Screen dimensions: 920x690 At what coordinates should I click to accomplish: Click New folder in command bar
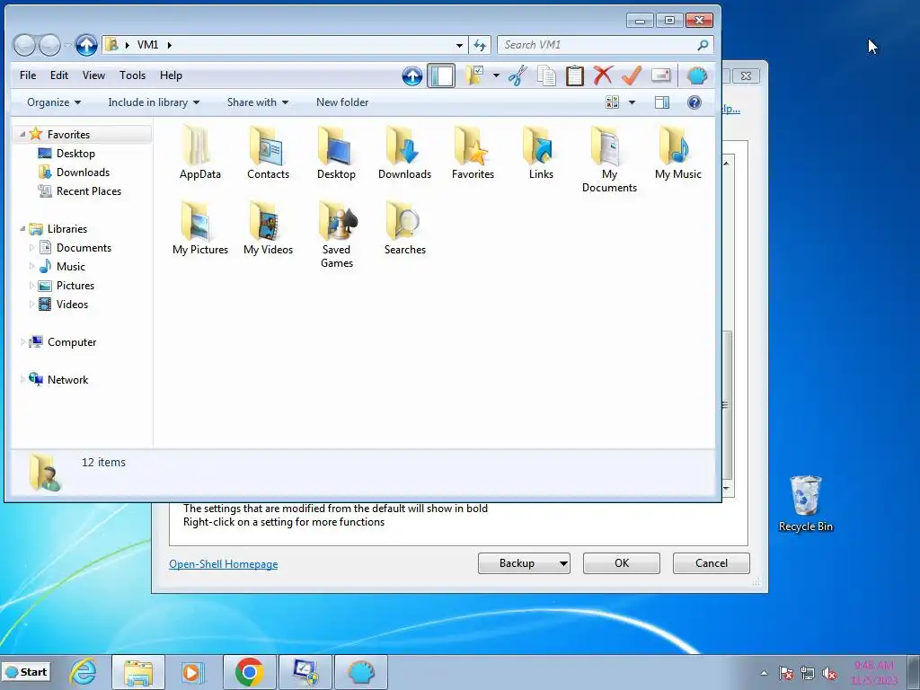coord(342,102)
